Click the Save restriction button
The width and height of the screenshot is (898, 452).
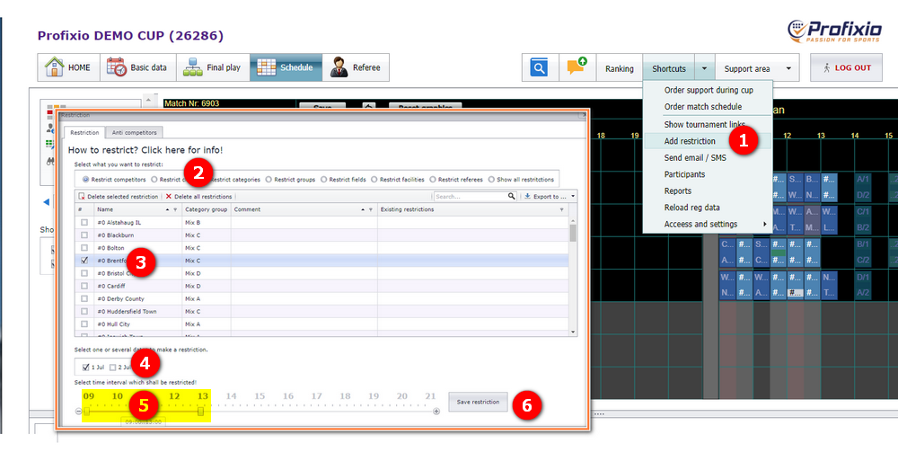point(478,403)
